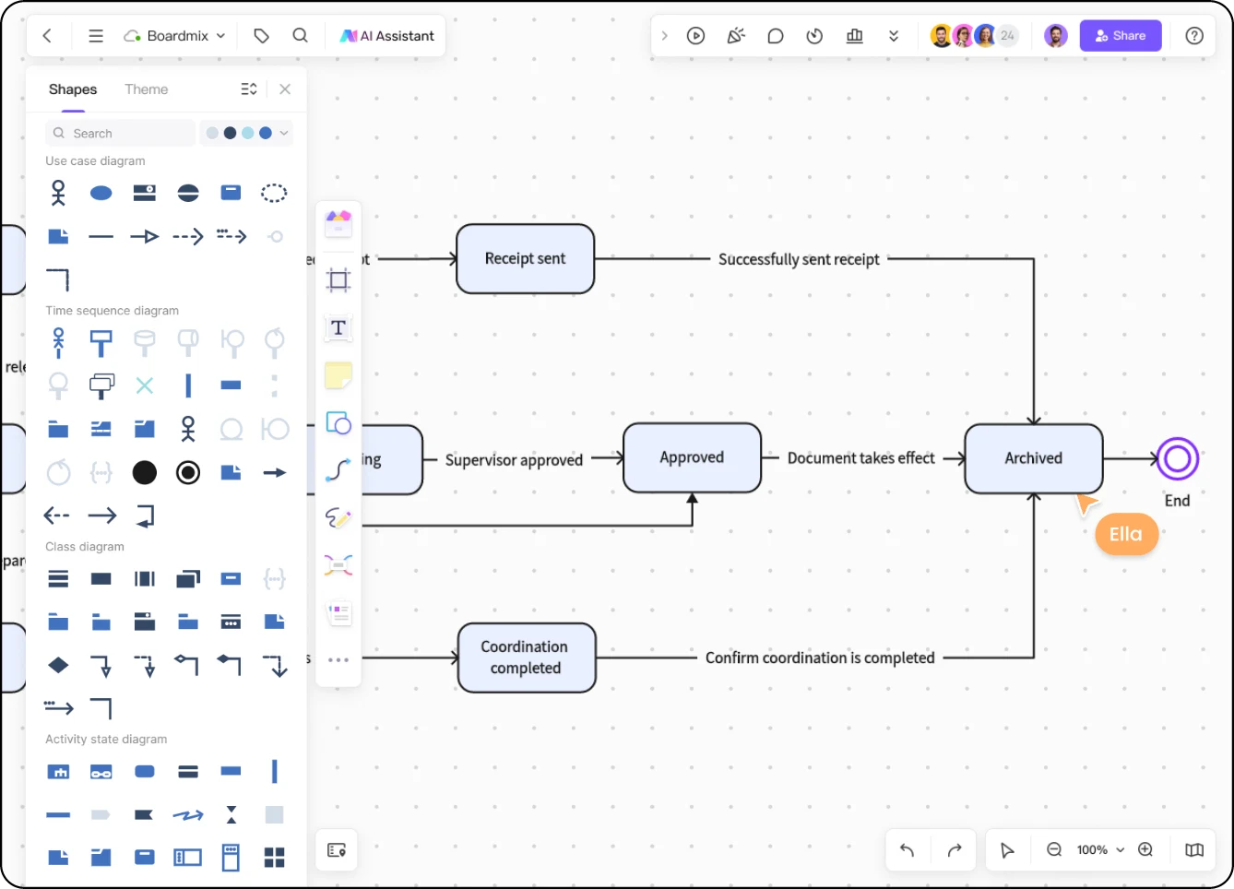Image resolution: width=1234 pixels, height=889 pixels.
Task: Open search from the top toolbar magnifier
Action: point(301,35)
